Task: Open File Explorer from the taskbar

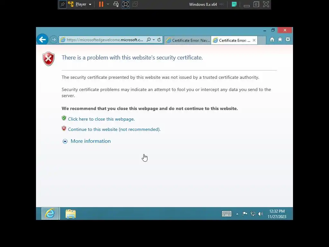Action: (70, 214)
